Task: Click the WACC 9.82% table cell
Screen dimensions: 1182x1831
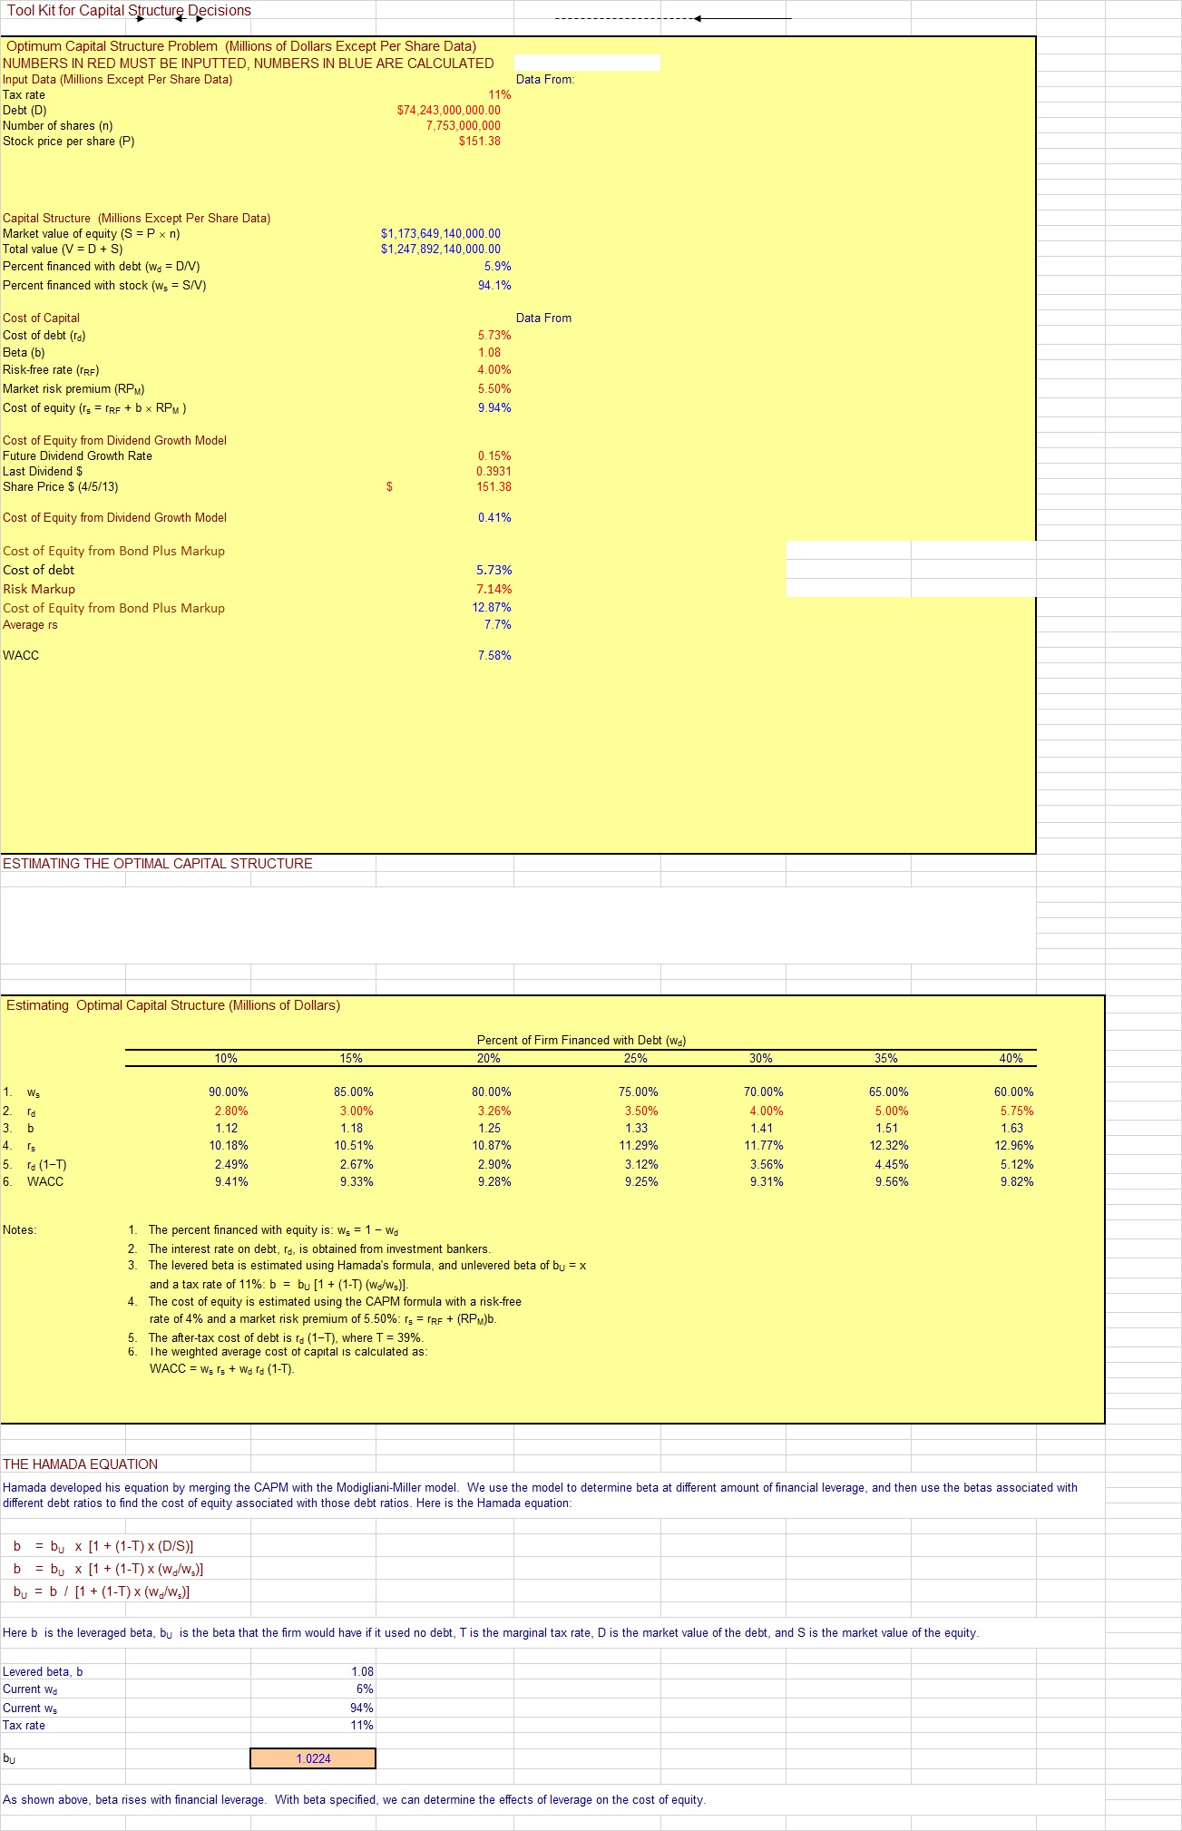Action: pyautogui.click(x=1017, y=1182)
